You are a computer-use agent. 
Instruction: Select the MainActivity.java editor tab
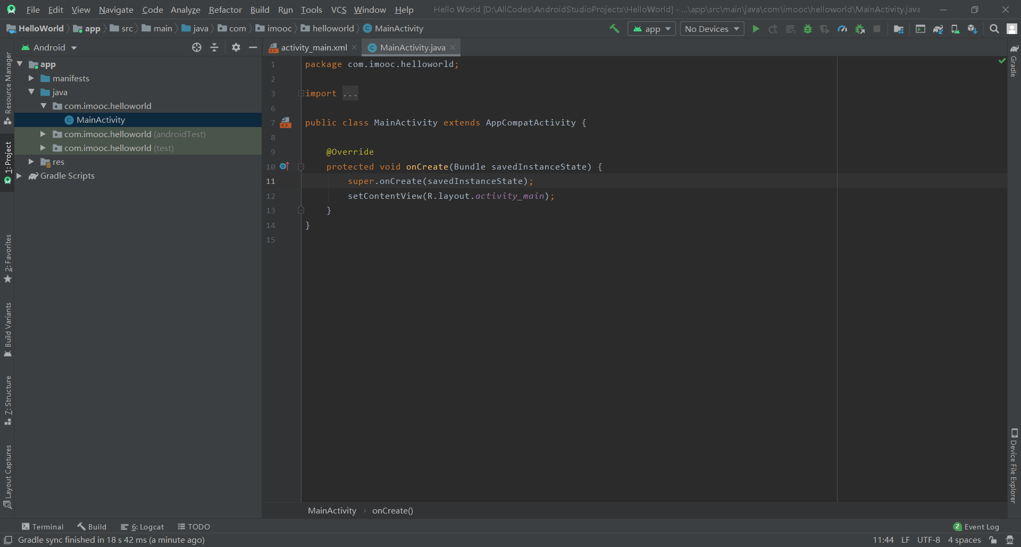tap(412, 47)
